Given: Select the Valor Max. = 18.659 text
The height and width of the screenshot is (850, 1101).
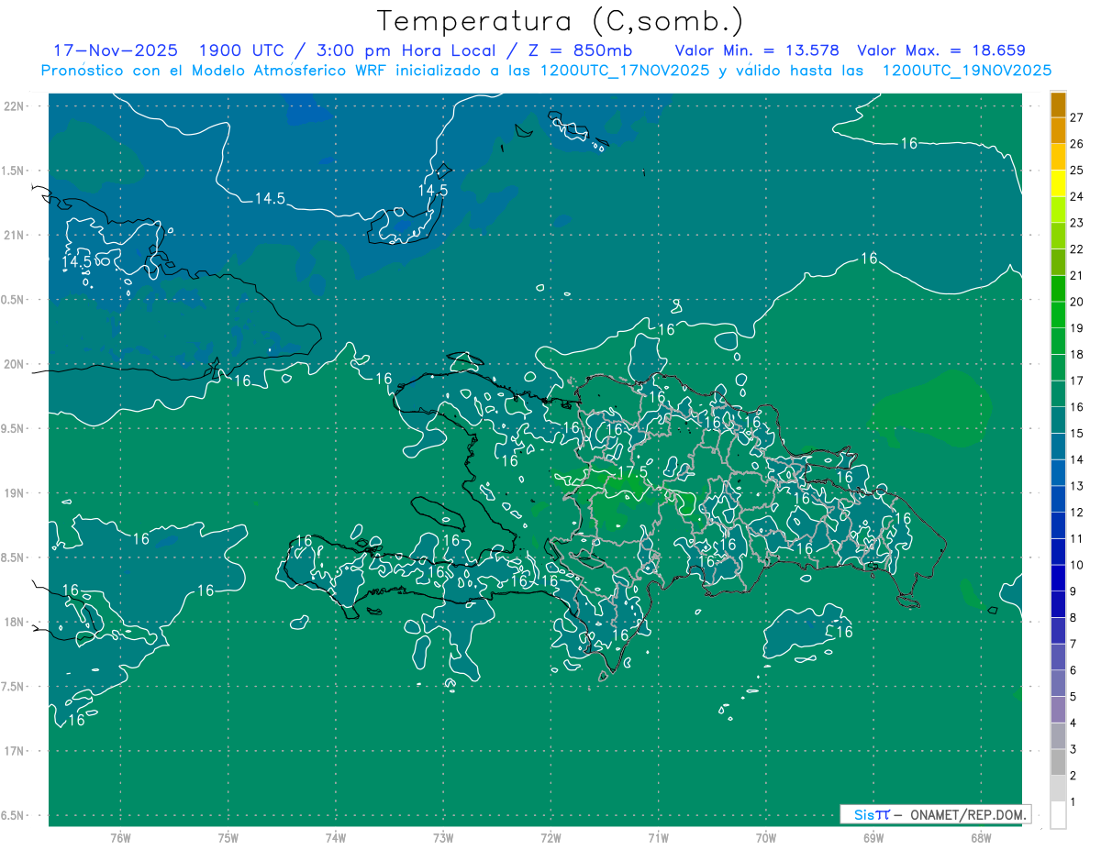Looking at the screenshot, I should (x=940, y=50).
